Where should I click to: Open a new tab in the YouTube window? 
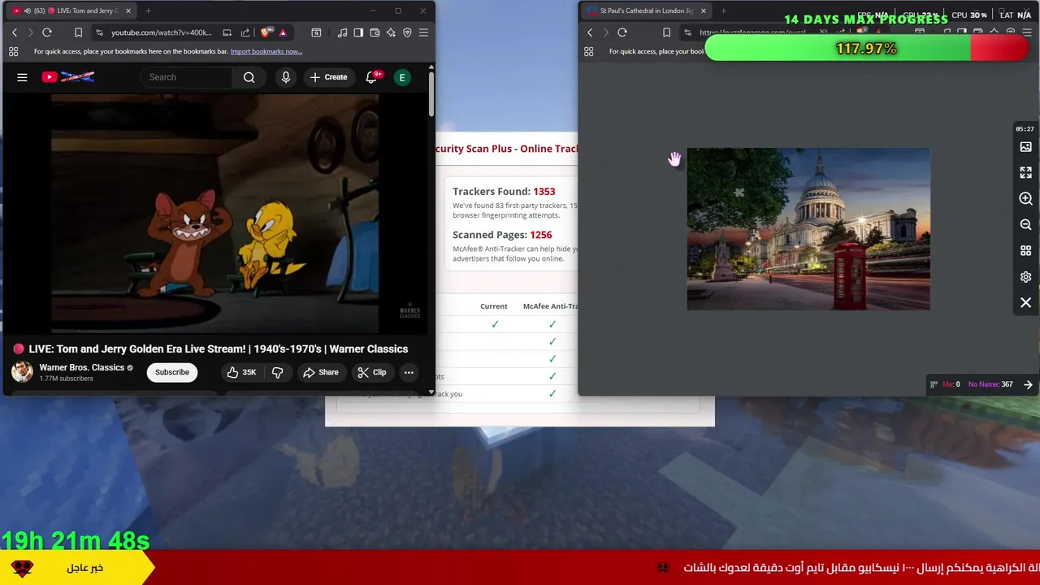(148, 11)
